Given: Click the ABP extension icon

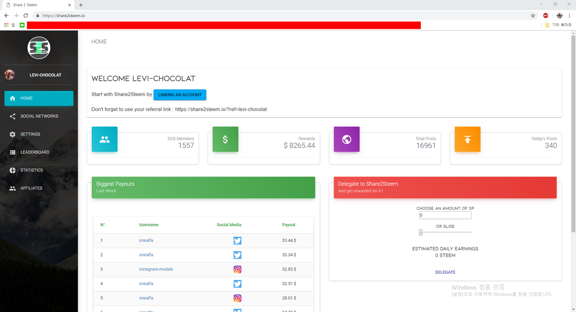Looking at the screenshot, I should pyautogui.click(x=545, y=15).
